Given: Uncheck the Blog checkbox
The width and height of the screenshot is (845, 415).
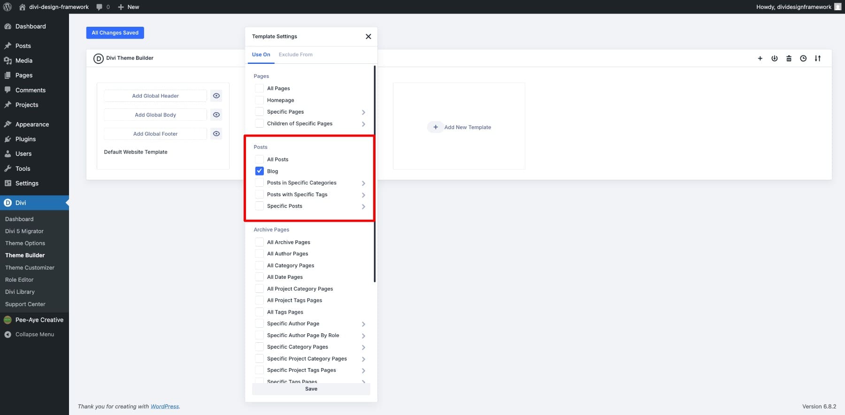Looking at the screenshot, I should [x=259, y=171].
